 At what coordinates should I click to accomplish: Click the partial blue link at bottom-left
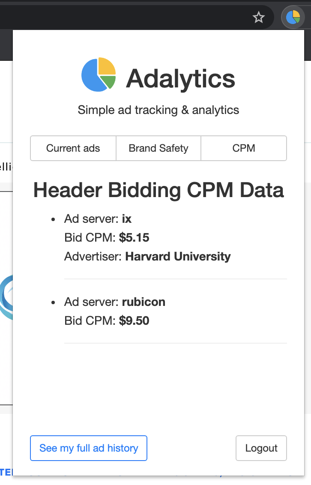click(x=6, y=472)
